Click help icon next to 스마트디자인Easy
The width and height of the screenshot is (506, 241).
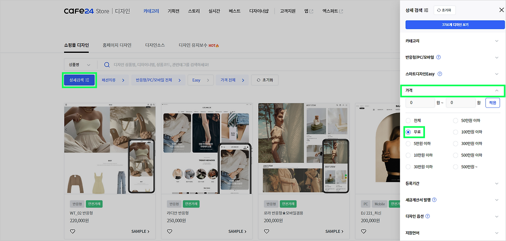click(440, 74)
